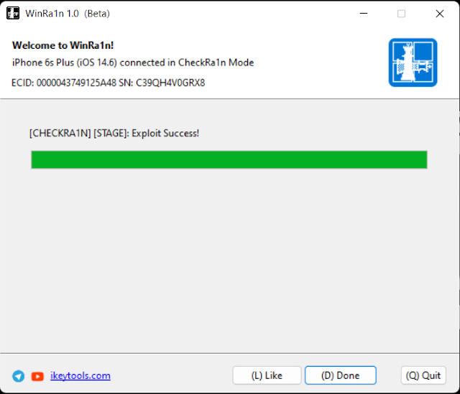Click the ECID and serial number line

point(109,83)
